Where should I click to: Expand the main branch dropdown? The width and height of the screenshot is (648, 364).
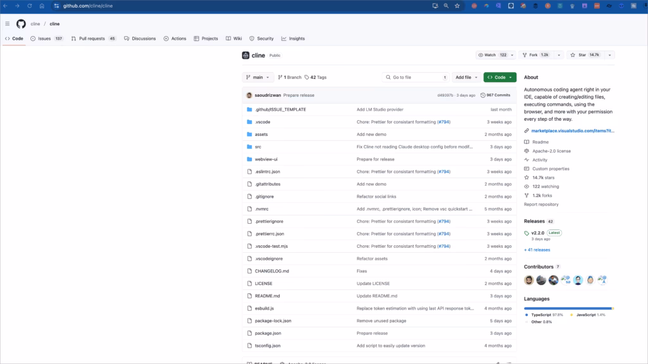(258, 77)
